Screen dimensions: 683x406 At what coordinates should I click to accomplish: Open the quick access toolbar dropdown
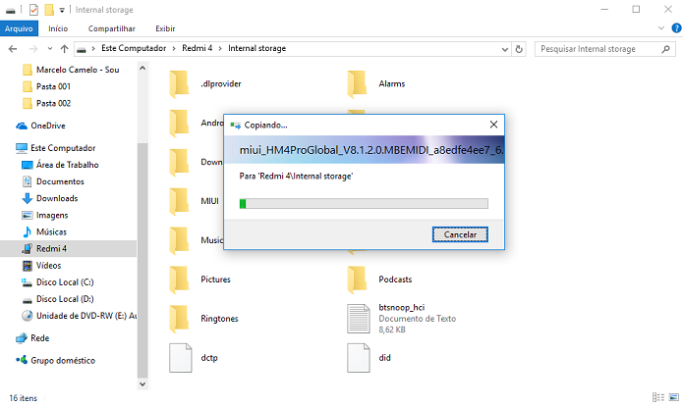[62, 10]
